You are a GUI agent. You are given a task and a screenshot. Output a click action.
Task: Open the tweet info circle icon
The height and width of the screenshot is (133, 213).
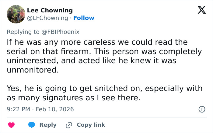click(201, 109)
